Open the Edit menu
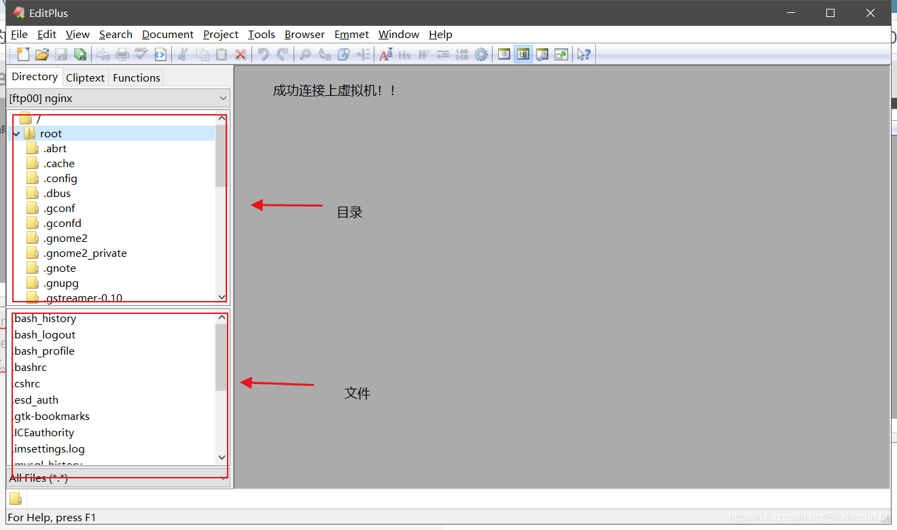This screenshot has height=530, width=897. point(47,34)
